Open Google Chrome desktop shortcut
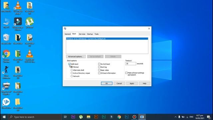This screenshot has width=213, height=120. click(6, 56)
